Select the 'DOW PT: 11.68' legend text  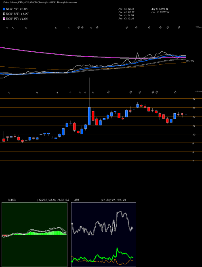[17, 19]
